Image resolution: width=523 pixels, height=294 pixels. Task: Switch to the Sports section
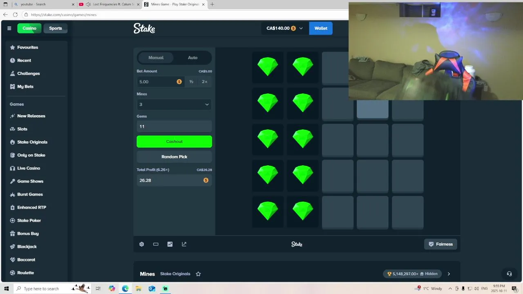tap(56, 28)
